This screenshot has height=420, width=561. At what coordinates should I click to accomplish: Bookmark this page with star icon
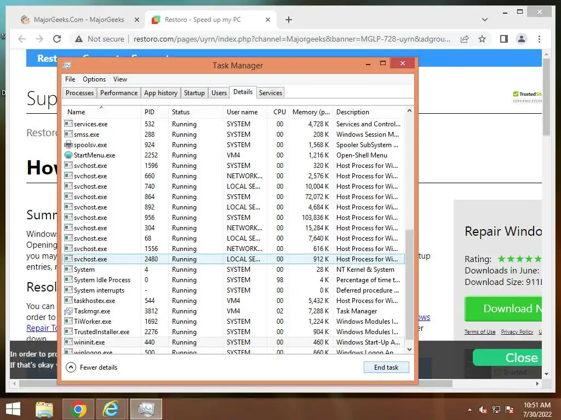pos(482,39)
